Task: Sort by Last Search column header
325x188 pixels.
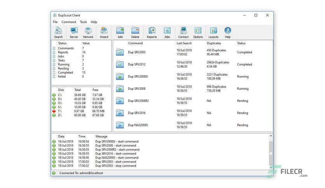Action: 184,44
